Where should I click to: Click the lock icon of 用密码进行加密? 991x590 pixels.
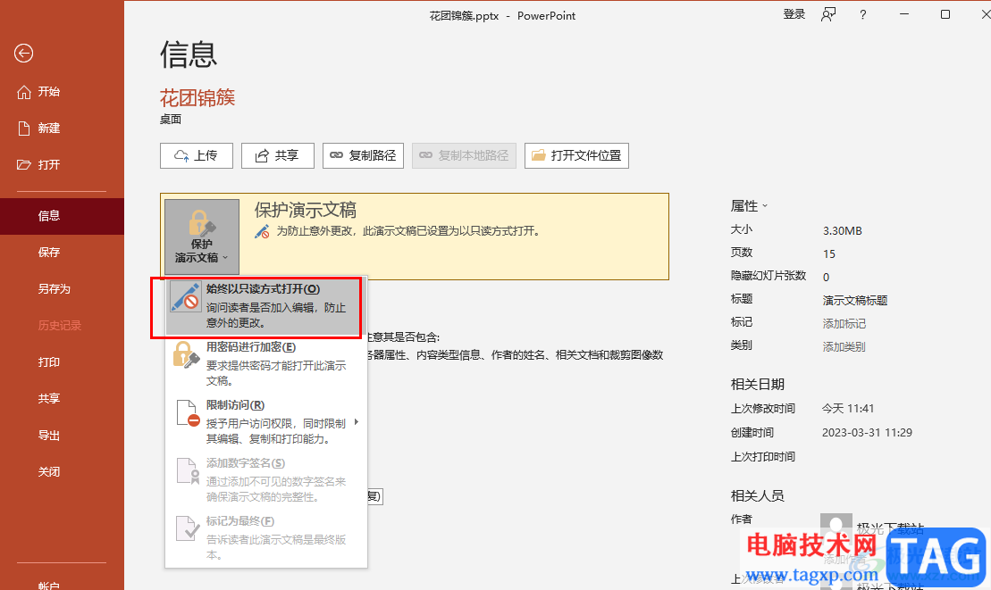coord(187,355)
